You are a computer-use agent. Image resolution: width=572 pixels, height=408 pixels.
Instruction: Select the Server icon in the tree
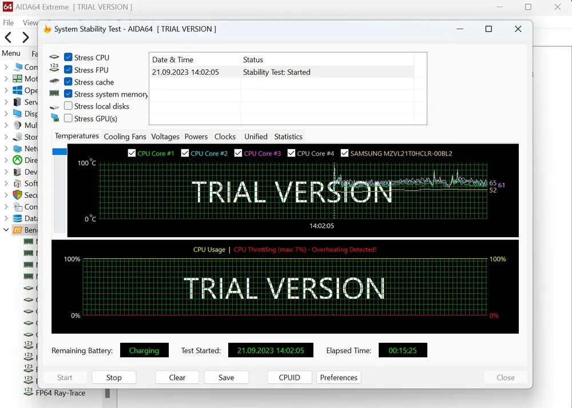click(x=18, y=102)
